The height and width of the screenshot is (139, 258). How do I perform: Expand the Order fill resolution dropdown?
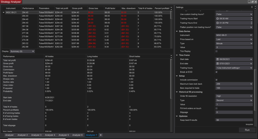[234, 96]
